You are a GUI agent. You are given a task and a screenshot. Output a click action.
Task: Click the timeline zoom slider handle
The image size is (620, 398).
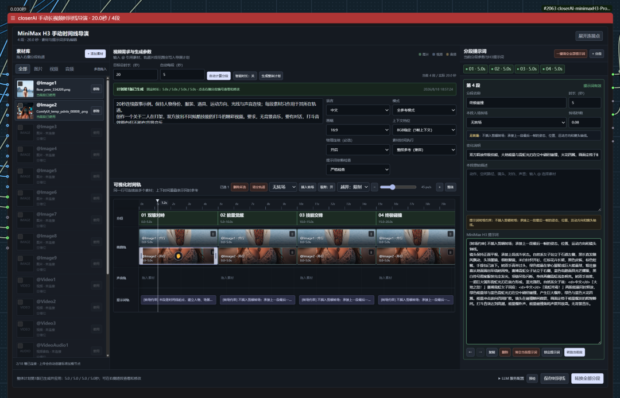393,187
